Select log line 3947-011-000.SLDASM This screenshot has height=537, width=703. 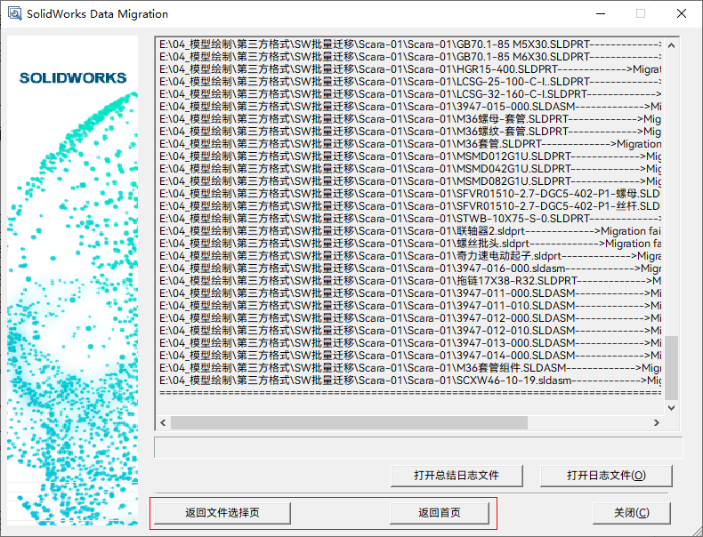409,293
